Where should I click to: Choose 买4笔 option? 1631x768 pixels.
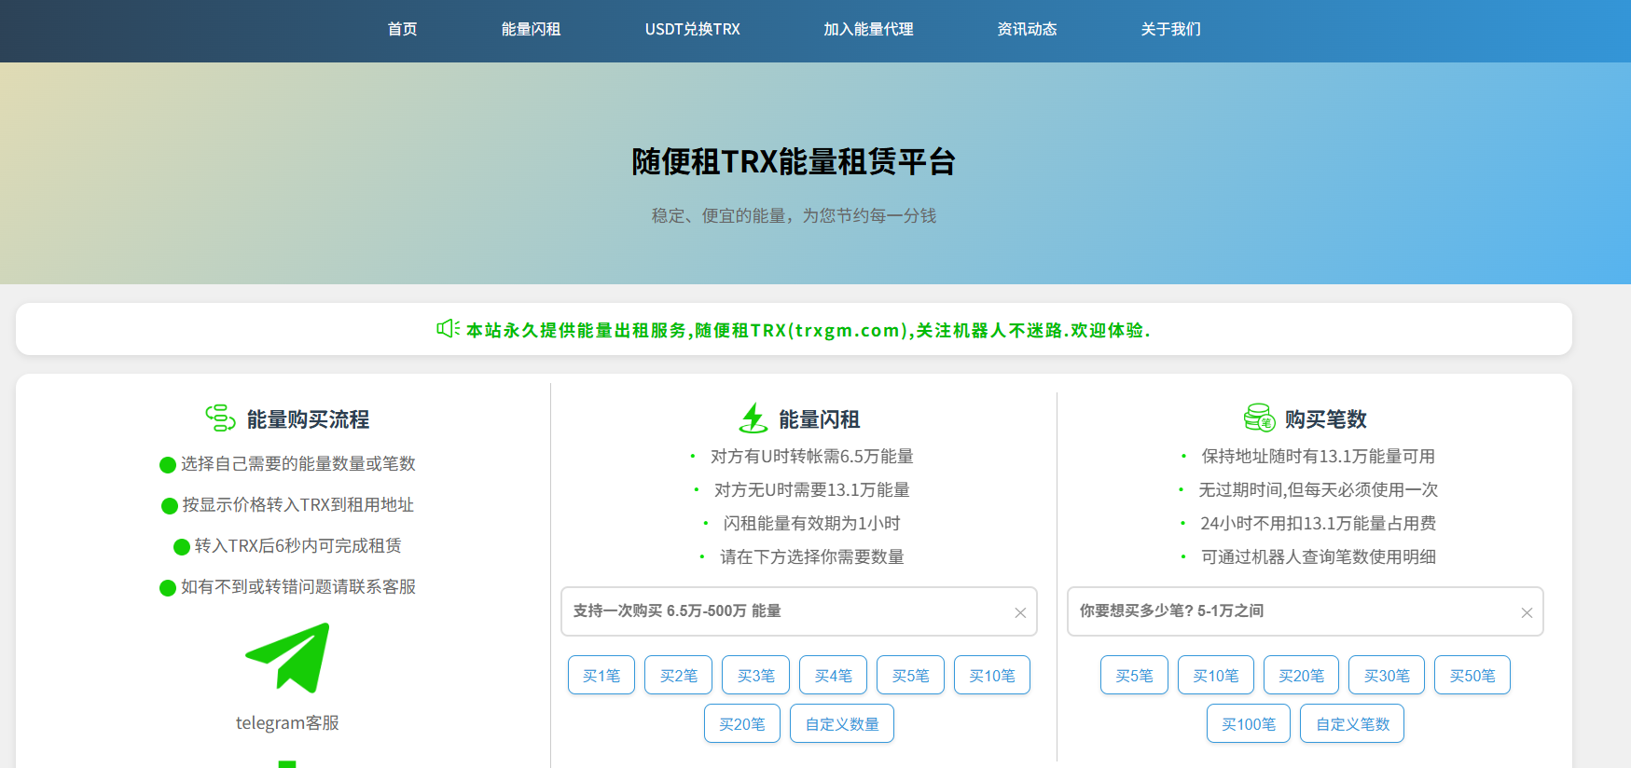[x=834, y=676]
